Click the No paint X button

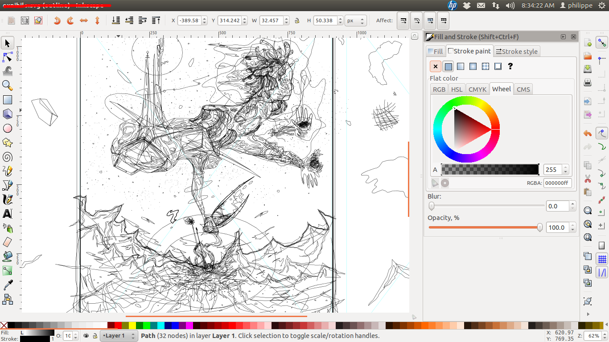(436, 66)
